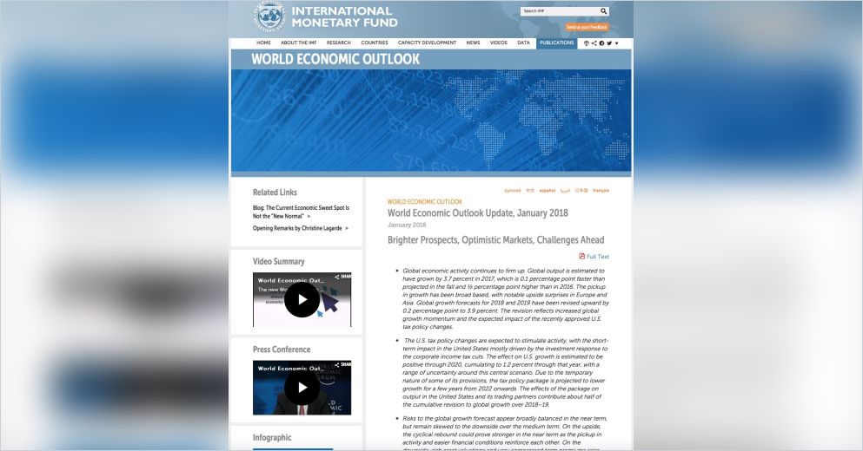Open the Full Text PDF icon
This screenshot has height=451, width=863.
tap(582, 257)
